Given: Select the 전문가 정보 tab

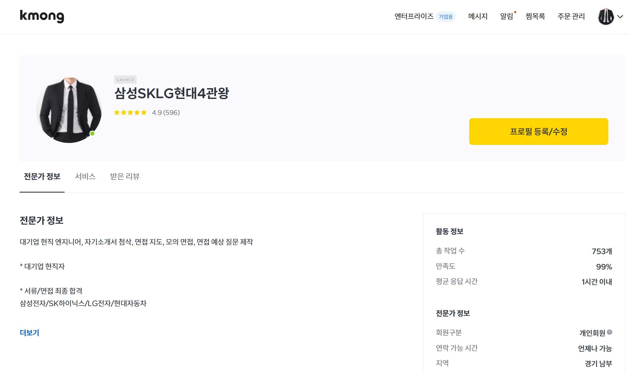Looking at the screenshot, I should [x=42, y=176].
